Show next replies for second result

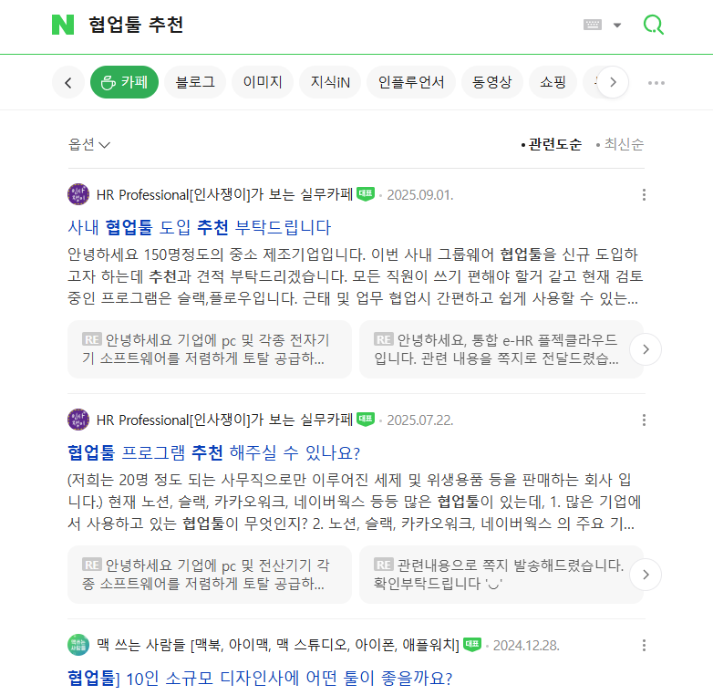[x=646, y=575]
